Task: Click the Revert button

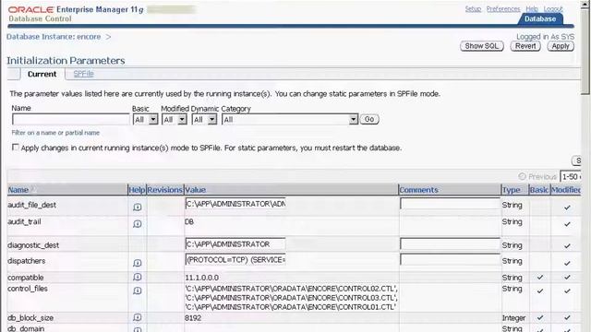Action: point(525,46)
